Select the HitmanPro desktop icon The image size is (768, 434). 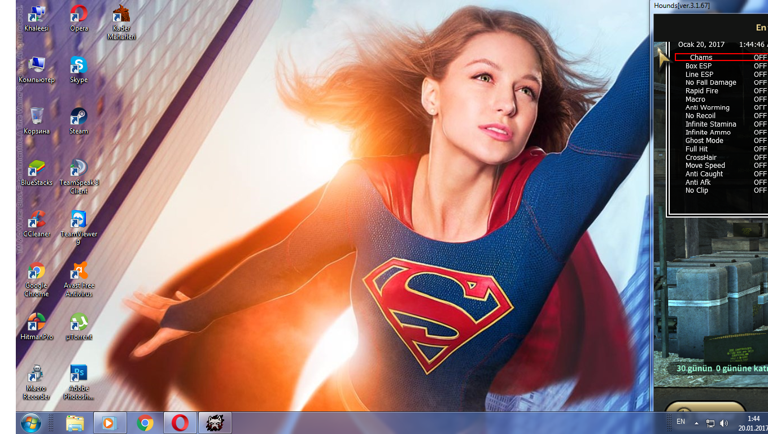37,327
